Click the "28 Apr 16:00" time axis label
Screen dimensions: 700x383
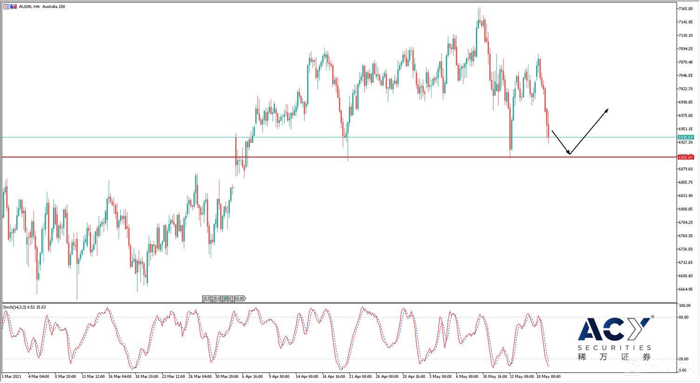click(x=414, y=376)
